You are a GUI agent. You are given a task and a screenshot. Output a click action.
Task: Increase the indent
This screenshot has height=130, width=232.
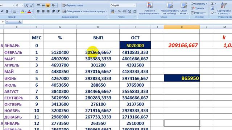coord(58,11)
